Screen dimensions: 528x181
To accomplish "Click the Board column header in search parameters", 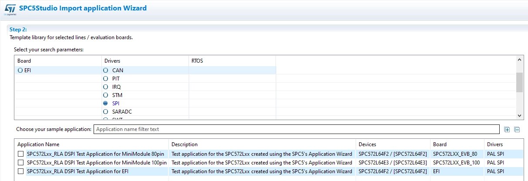I will pyautogui.click(x=58, y=61).
